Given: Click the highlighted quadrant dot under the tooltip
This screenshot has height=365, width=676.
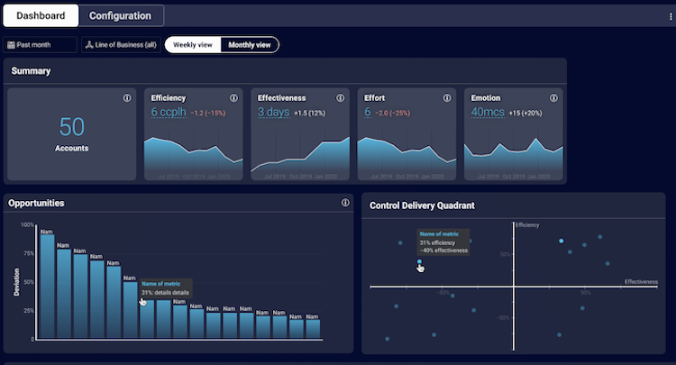Looking at the screenshot, I should point(419,261).
